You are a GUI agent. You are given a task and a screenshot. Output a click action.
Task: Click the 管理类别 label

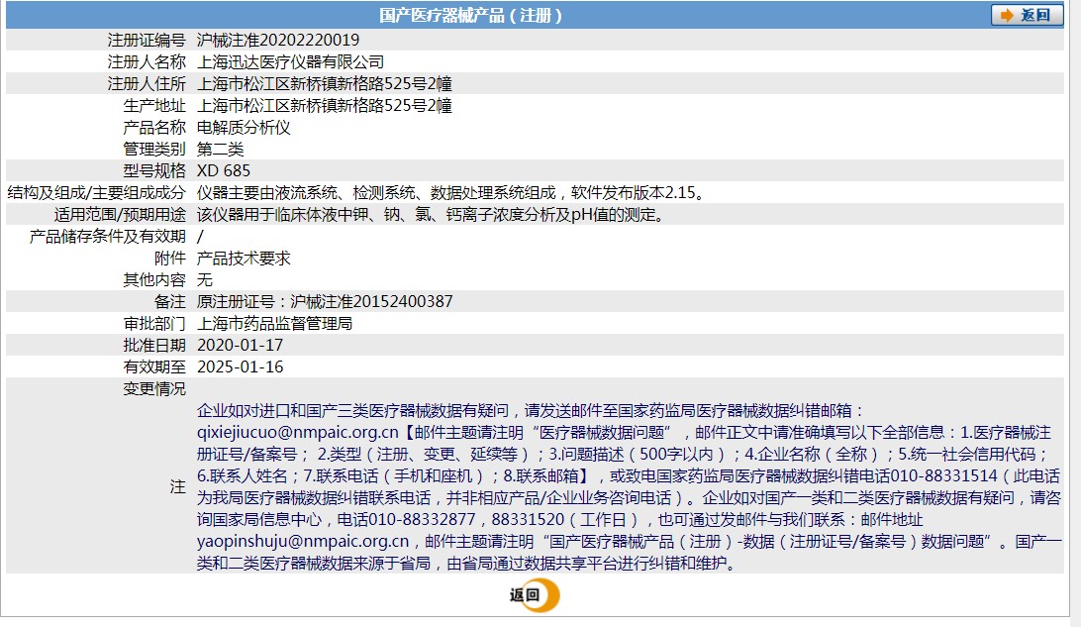coord(154,149)
